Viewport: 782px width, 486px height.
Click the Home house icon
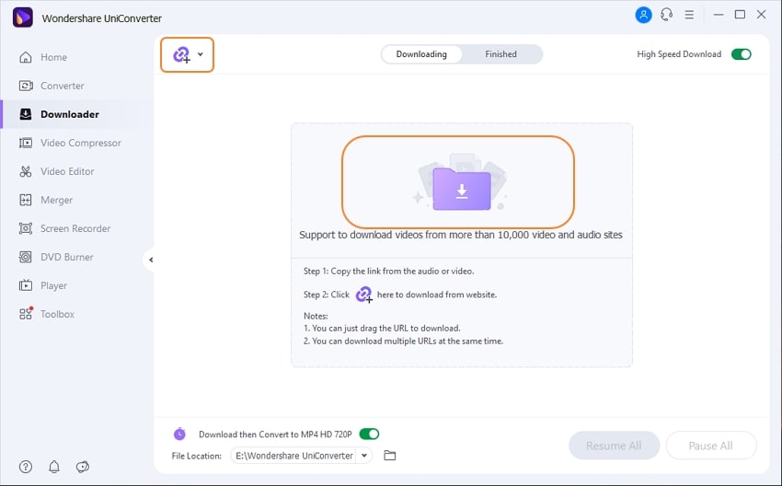26,57
